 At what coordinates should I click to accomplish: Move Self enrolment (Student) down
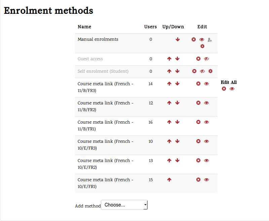(178, 71)
